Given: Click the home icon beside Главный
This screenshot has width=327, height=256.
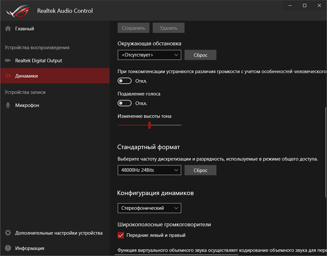Looking at the screenshot, I should 8,29.
